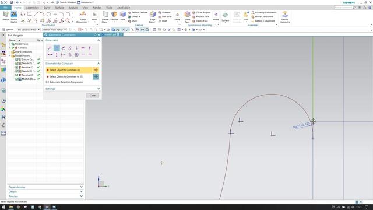Image resolution: width=373 pixels, height=210 pixels.
Task: Expand the Details panel
Action: [82, 192]
